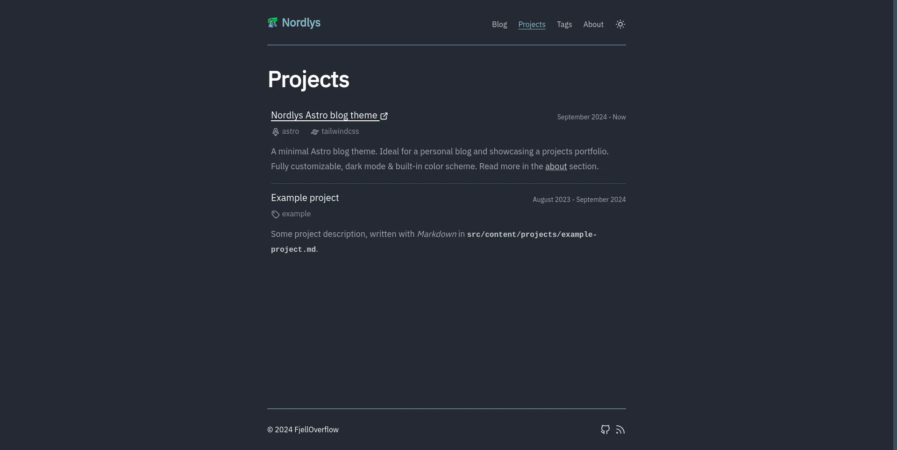Viewport: 897px width, 450px height.
Task: Click the Nordlys Astro blog theme title link
Action: [324, 115]
